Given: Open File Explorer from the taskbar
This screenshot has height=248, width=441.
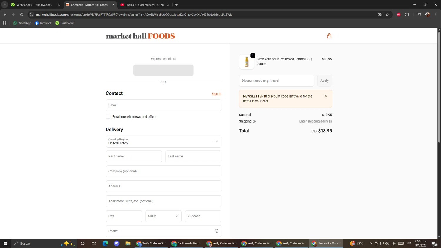Looking at the screenshot, I should tap(128, 243).
